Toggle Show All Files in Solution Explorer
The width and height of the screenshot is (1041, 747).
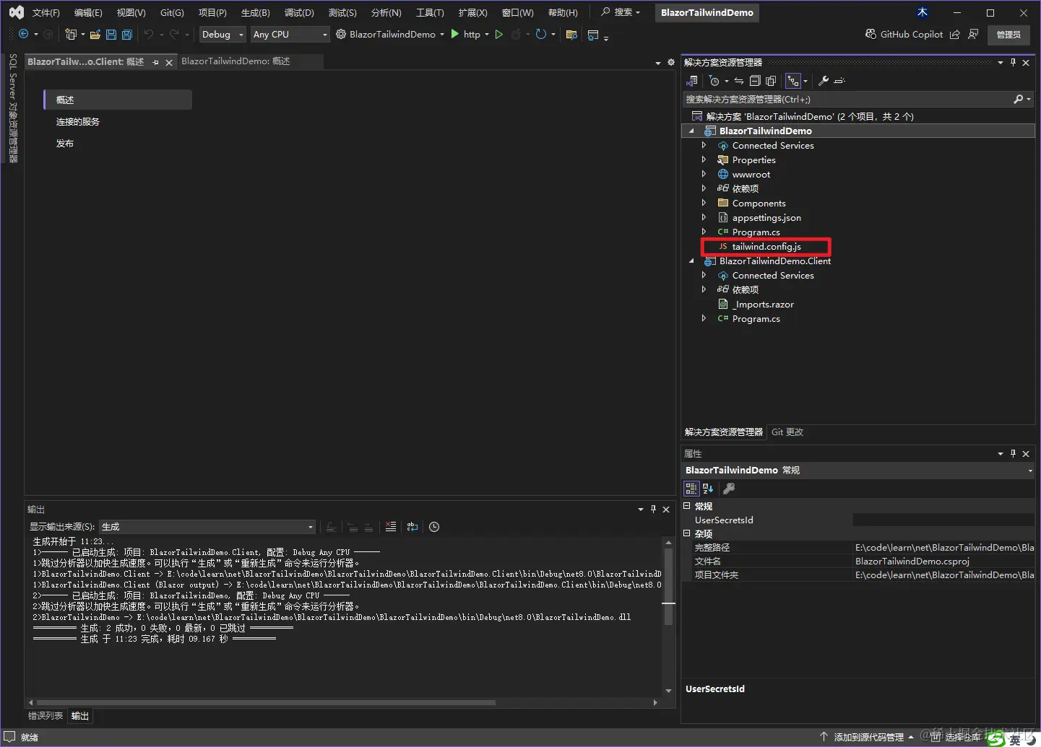point(771,81)
